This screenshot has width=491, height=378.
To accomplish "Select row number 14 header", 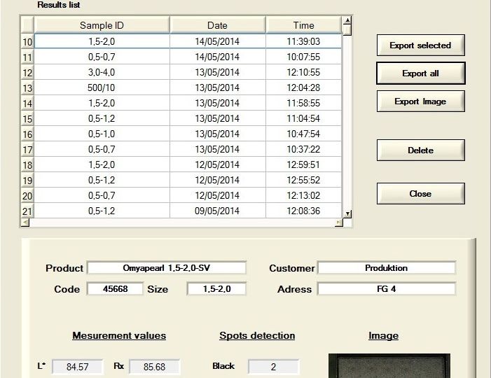I will coord(27,104).
